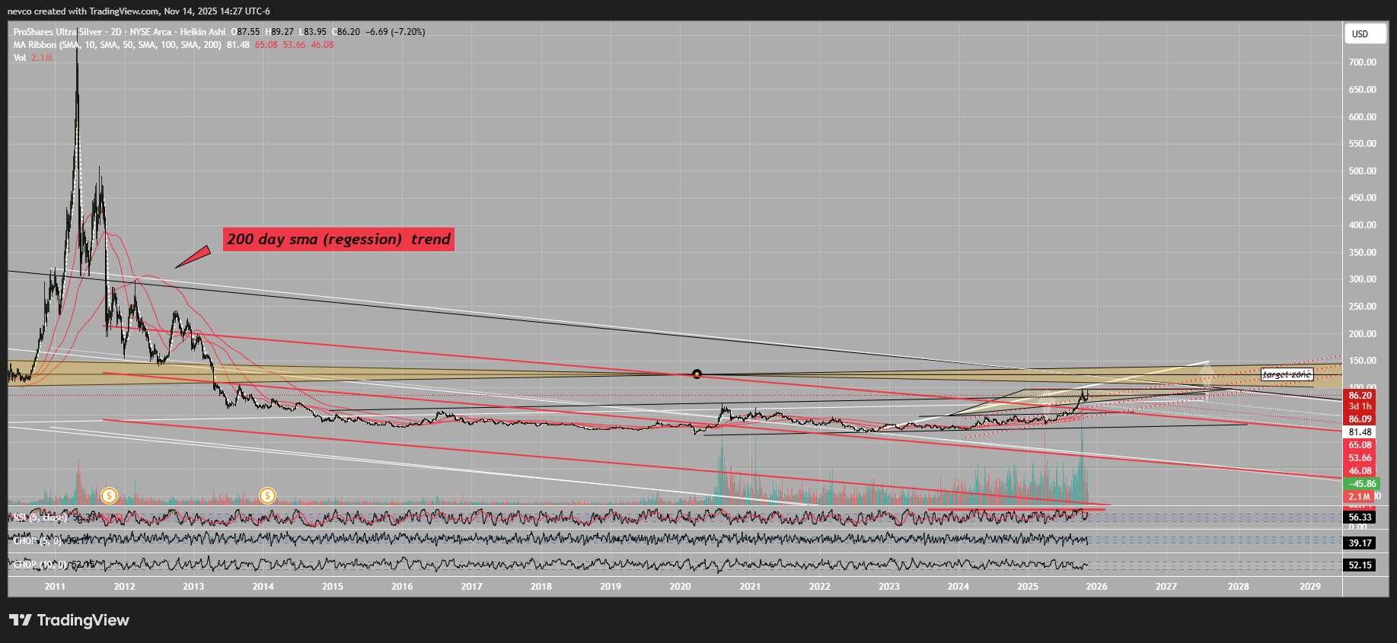The height and width of the screenshot is (643, 1397).
Task: Click the 2026 label on the time axis
Action: [1096, 587]
